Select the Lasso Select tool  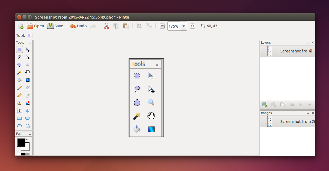pos(19,57)
